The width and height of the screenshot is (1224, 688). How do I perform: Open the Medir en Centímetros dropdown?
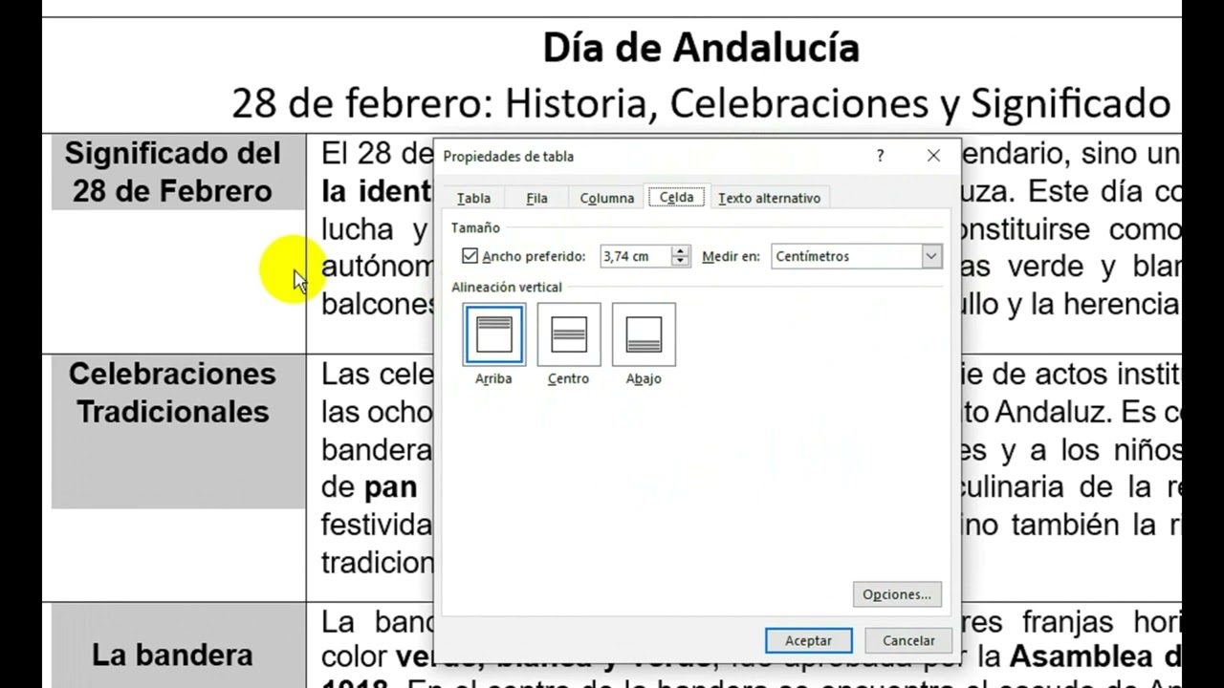930,256
